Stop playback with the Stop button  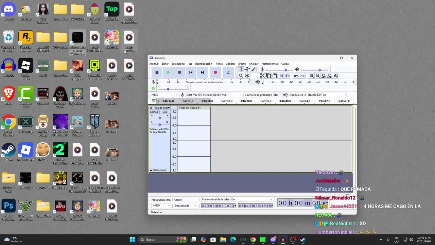tap(179, 72)
